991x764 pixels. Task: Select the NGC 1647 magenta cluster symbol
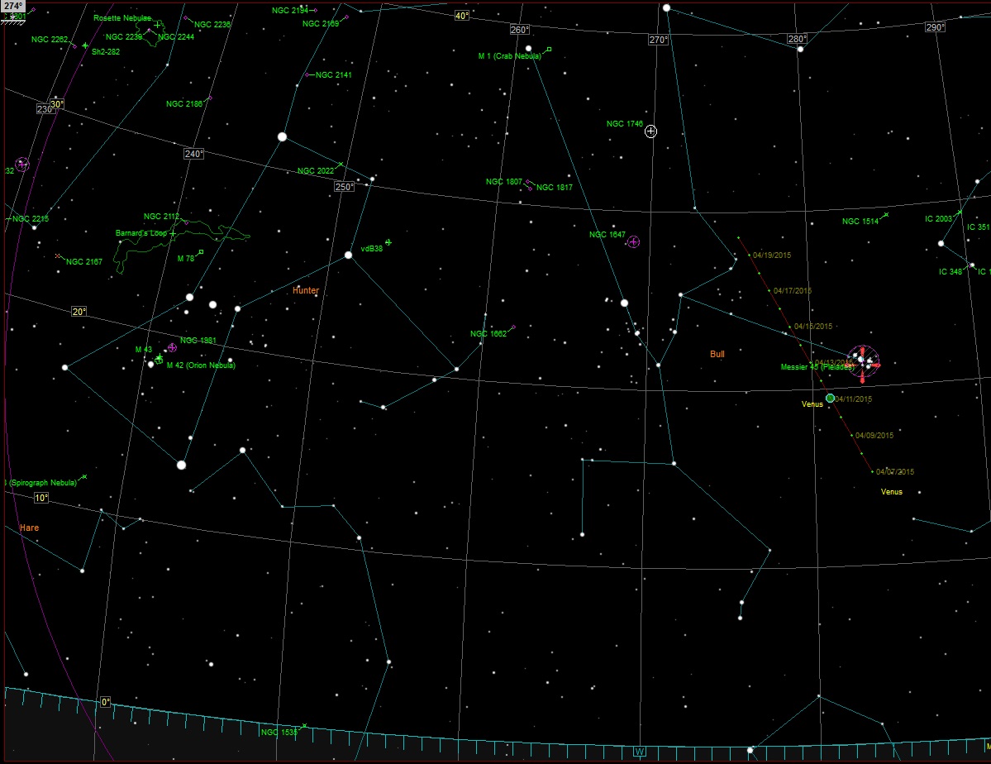point(633,241)
